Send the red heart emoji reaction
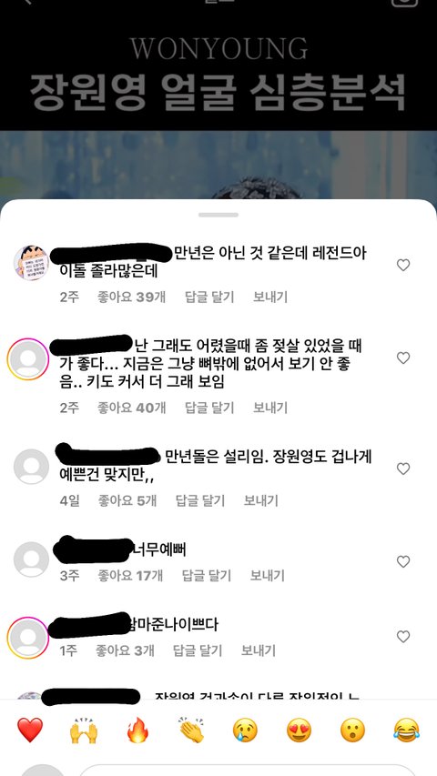Screen dimensions: 437x776 30,730
